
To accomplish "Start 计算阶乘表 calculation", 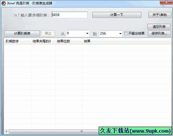I will click(22, 34).
